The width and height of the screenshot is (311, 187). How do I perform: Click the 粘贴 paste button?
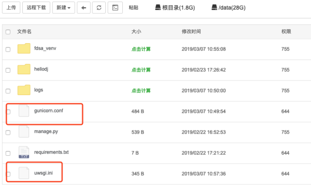[134, 8]
